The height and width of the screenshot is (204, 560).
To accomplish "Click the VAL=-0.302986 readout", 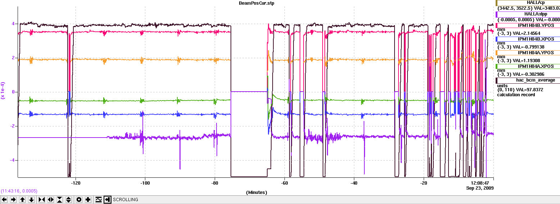I will point(528,74).
